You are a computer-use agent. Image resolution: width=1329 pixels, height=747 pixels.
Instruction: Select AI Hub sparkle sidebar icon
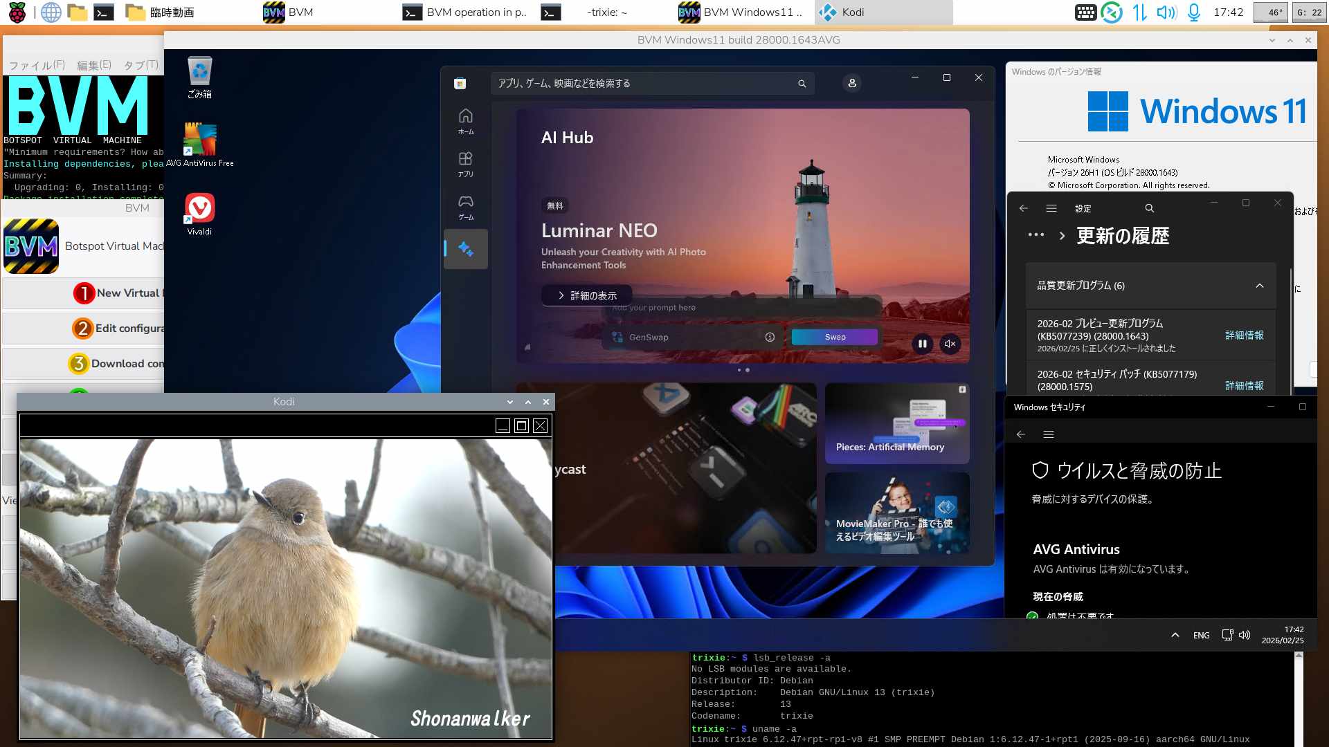point(466,249)
